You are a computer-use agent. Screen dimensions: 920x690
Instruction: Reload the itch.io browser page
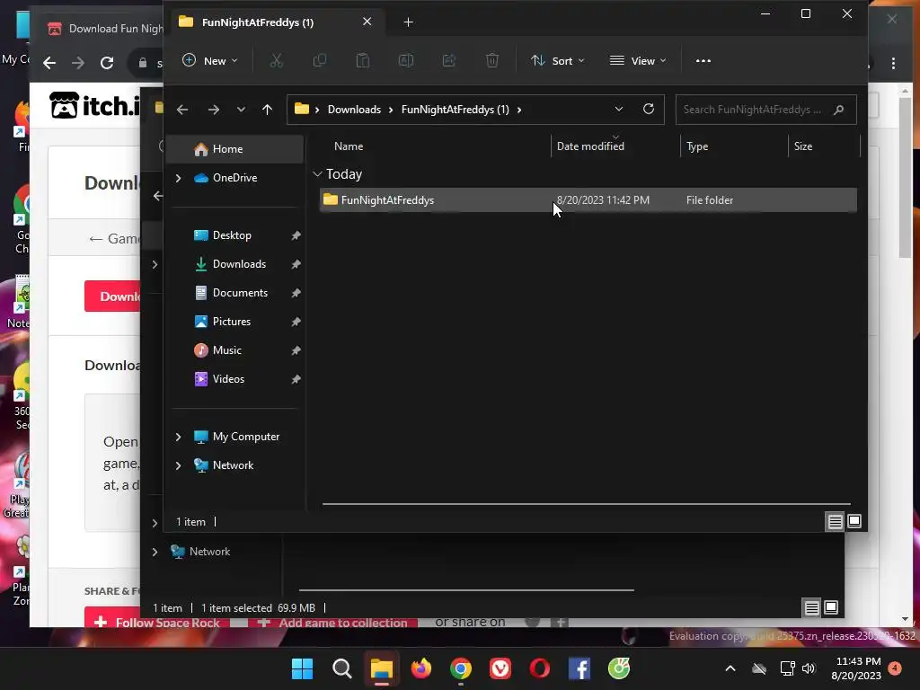pos(107,63)
